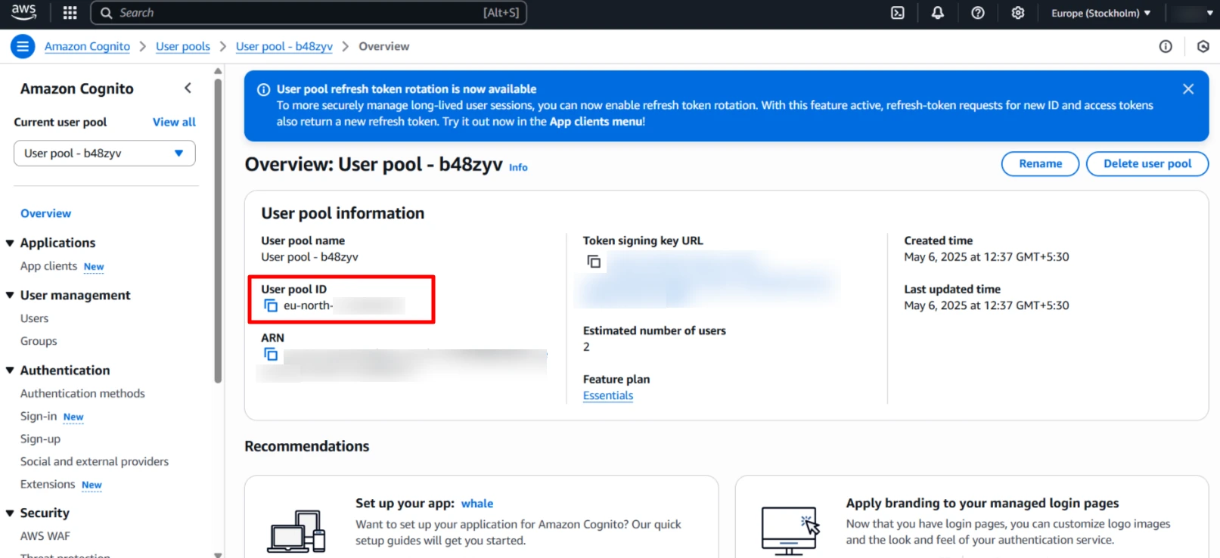Click the sidebar scroll-up arrow
Image resolution: width=1220 pixels, height=558 pixels.
[x=218, y=71]
